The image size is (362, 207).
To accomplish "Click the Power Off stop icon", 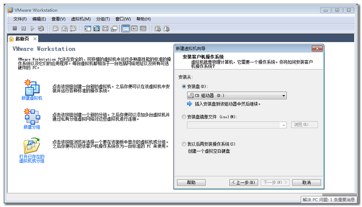I will point(15,28).
